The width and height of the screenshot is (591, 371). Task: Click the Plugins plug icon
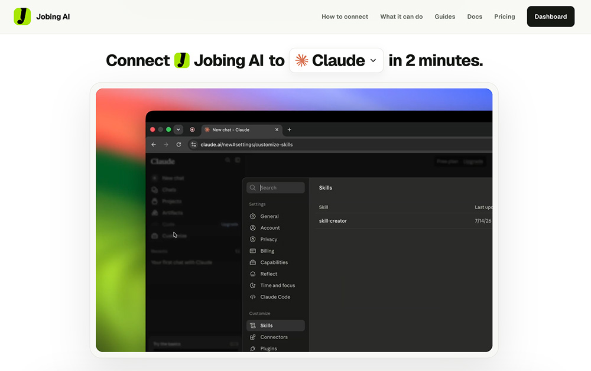pyautogui.click(x=253, y=349)
